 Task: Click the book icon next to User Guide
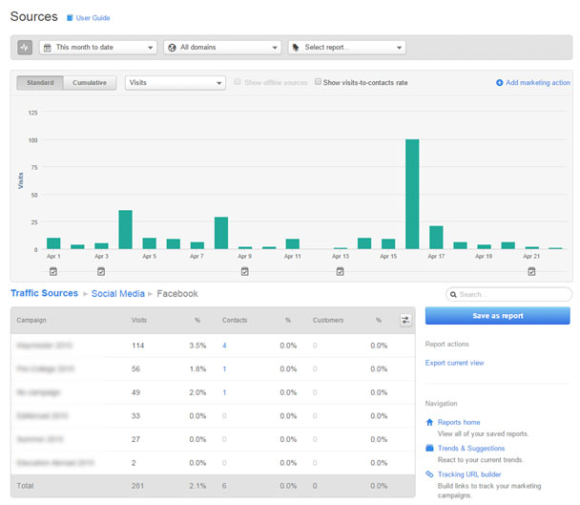(x=70, y=18)
